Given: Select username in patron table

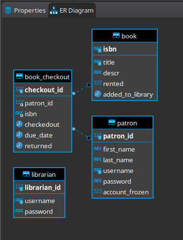Looking at the screenshot, I should tap(122, 171).
